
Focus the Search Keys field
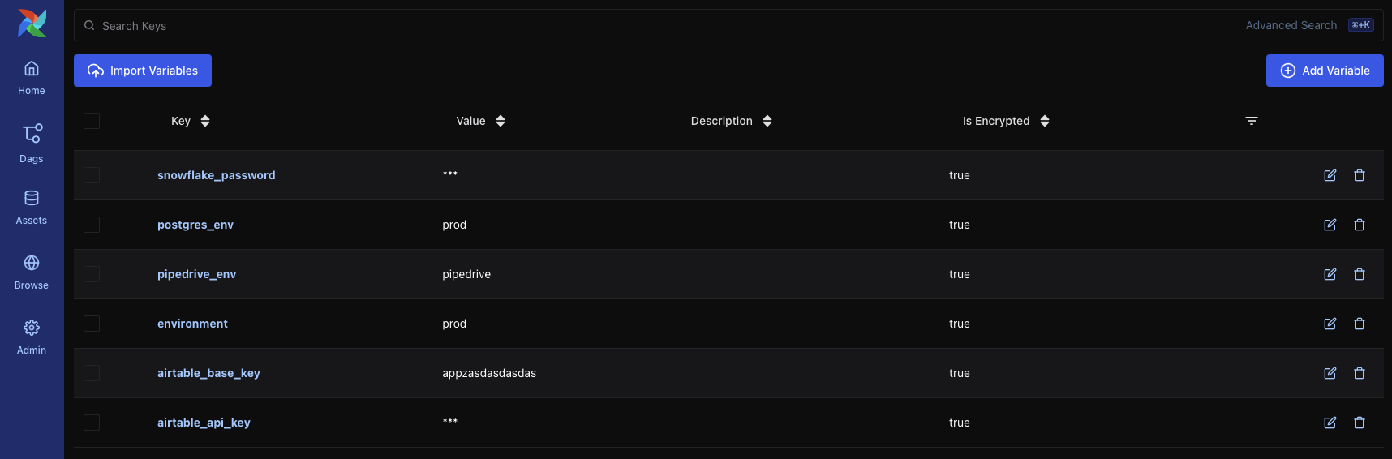(x=649, y=26)
